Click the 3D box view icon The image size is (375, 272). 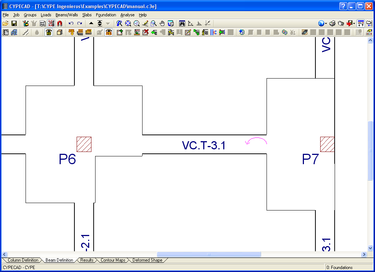(60, 32)
